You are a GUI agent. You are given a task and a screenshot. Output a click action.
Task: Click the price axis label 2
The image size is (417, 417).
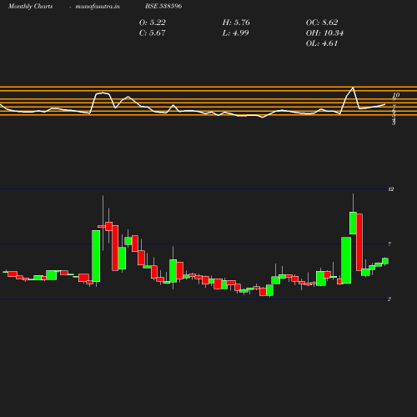point(389,299)
